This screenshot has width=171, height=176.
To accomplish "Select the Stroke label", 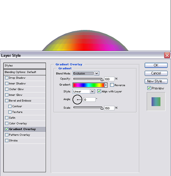I will [x=13, y=140].
